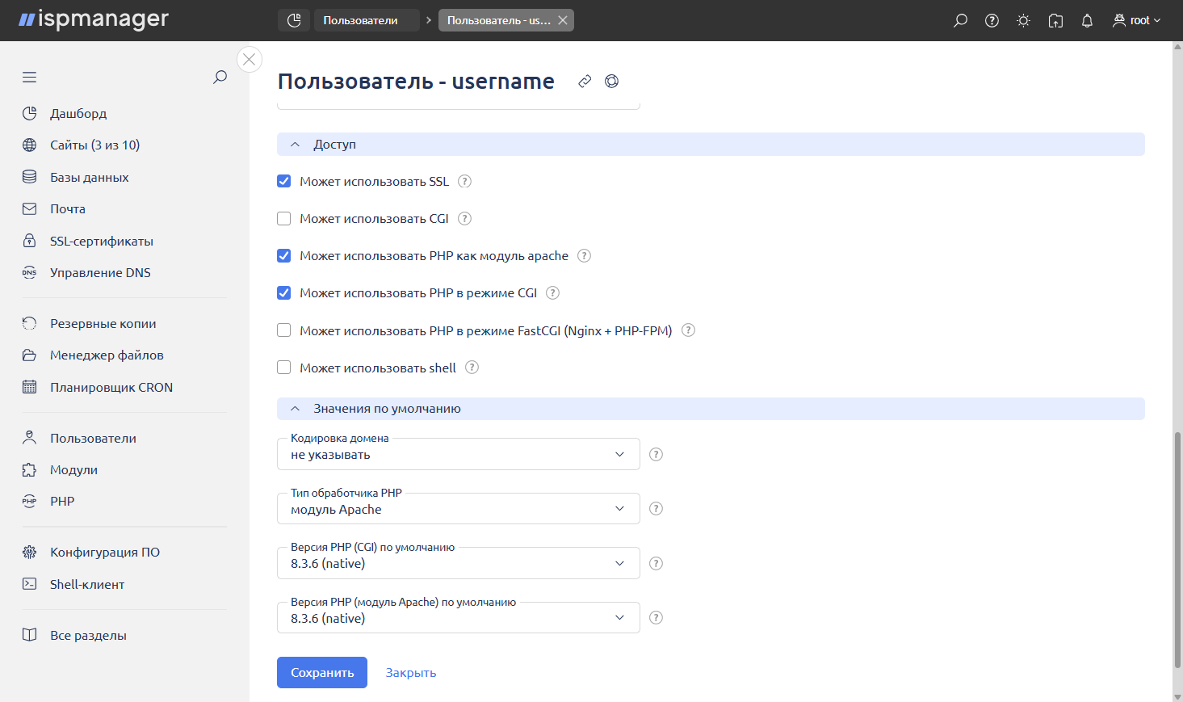Viewport: 1183px width, 702px height.
Task: Click the sidebar search magnifier
Action: (x=219, y=77)
